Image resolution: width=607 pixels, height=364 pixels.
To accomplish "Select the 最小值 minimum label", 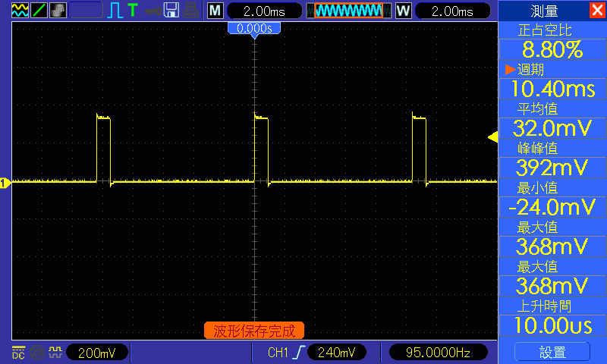I will (x=538, y=188).
